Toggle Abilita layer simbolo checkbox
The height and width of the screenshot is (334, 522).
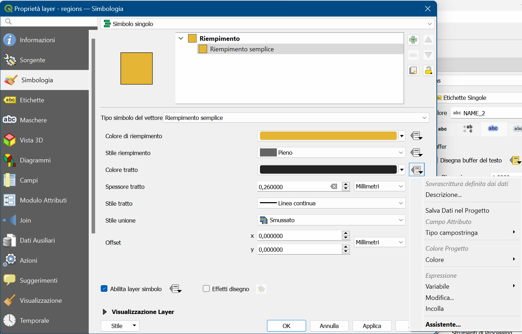click(104, 289)
